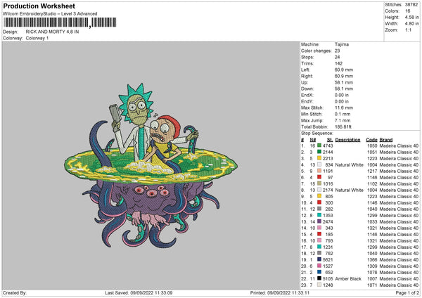Click the Total Bobbin value 185.81ft
Viewport: 422px width, 298px height.
[343, 127]
